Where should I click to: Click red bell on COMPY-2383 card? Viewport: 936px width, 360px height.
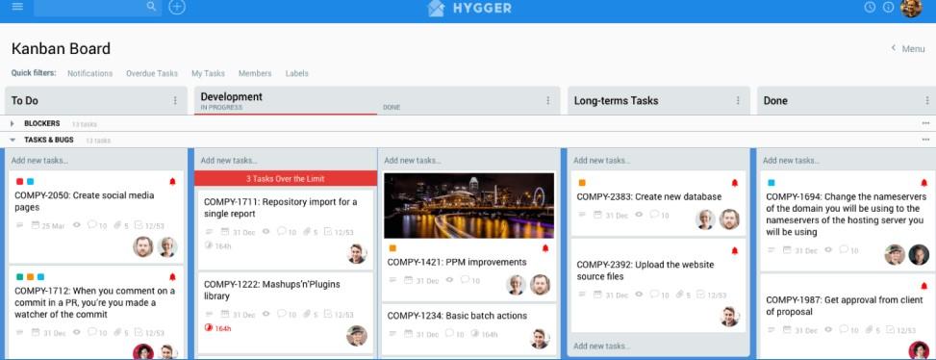[x=735, y=183]
